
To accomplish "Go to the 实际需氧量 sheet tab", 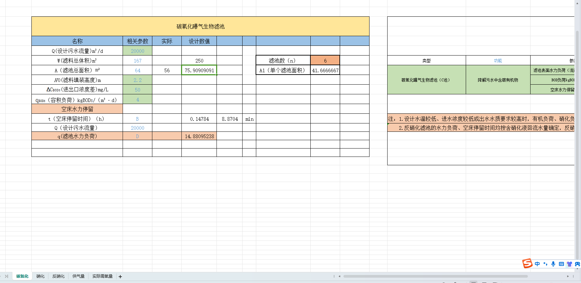I will pyautogui.click(x=103, y=276).
